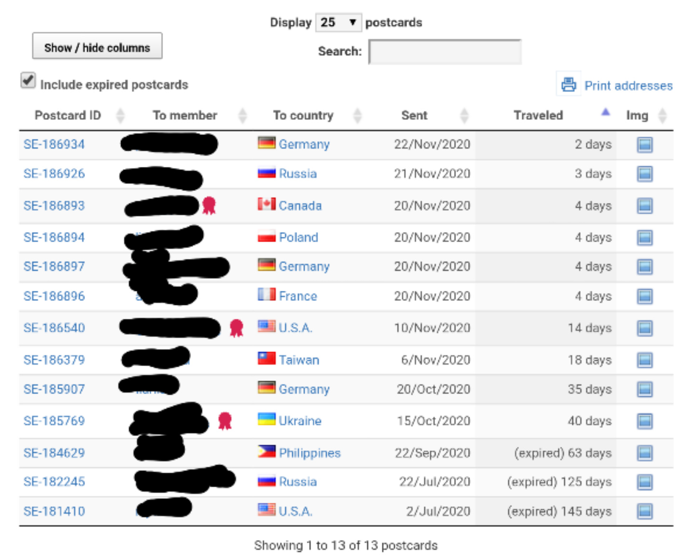Open image icon for Canada postcard SE-186893
Viewport: 694px width, 559px height.
[644, 206]
